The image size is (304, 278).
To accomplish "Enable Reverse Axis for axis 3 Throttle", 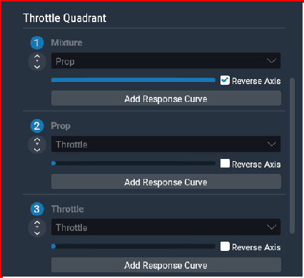I will point(225,247).
